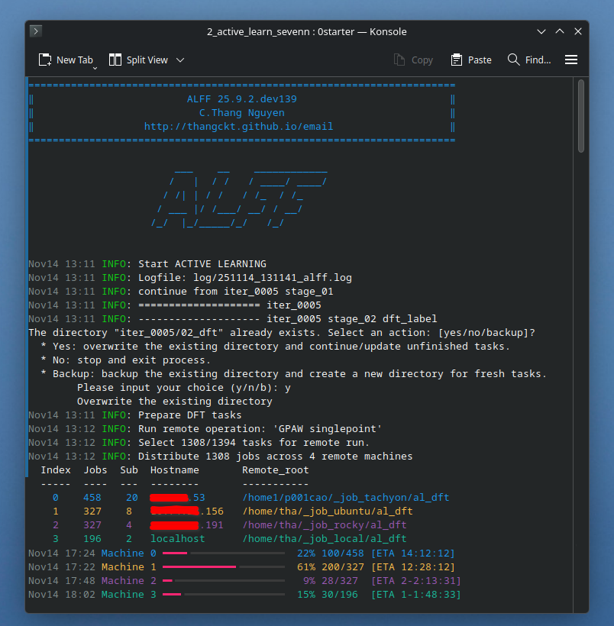Screen dimensions: 614x626
Task: Open the hamburger menu
Action: (x=570, y=60)
